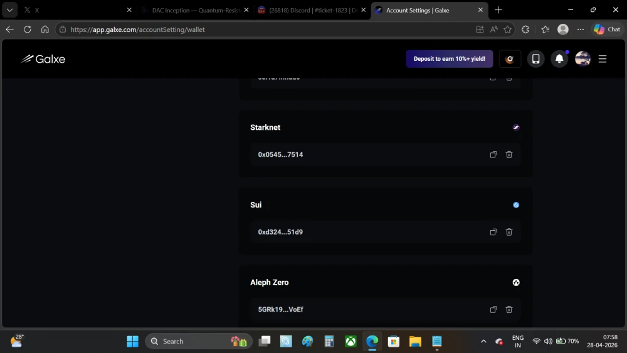Copy the Aleph Zero address 5GRk19...VoEf

pyautogui.click(x=493, y=310)
